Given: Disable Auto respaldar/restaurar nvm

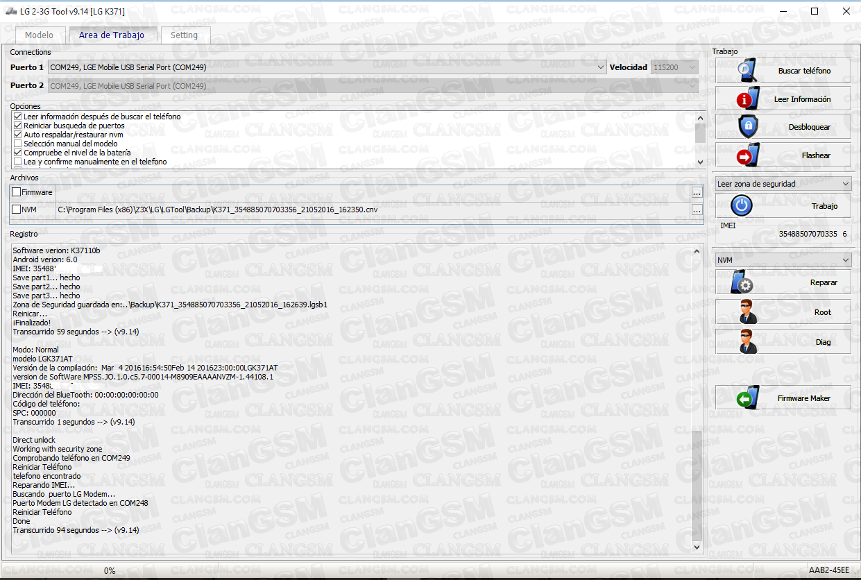Looking at the screenshot, I should pos(18,135).
